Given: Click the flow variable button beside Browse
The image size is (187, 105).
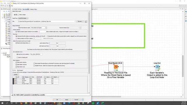Looking at the screenshot, I should [x=86, y=22].
